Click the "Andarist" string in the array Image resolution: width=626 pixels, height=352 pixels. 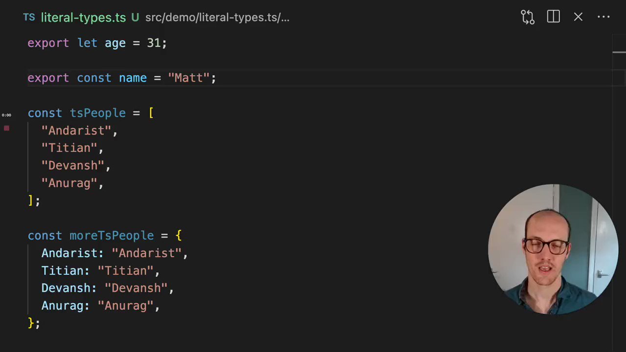point(79,131)
